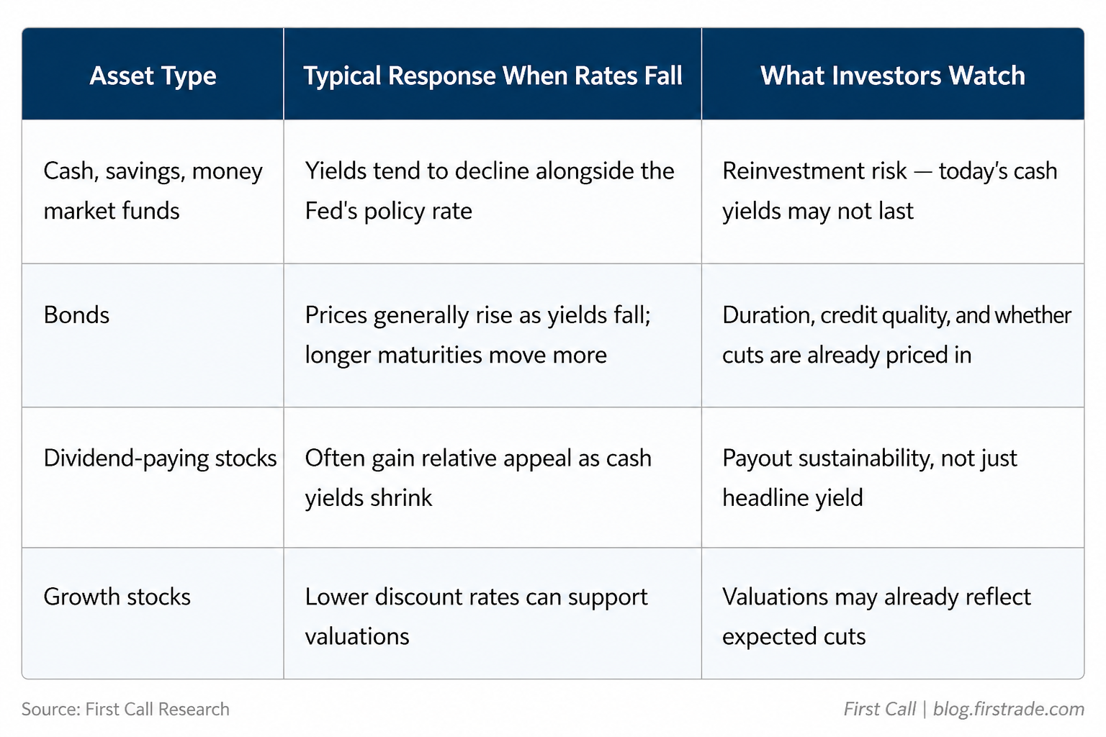Select the Typical Response When Rates Fall header
1106x737 pixels.
(493, 76)
